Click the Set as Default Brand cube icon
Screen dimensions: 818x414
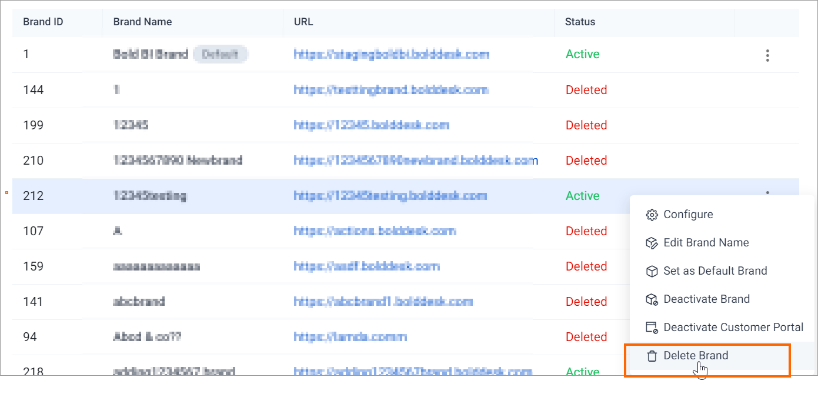point(652,271)
